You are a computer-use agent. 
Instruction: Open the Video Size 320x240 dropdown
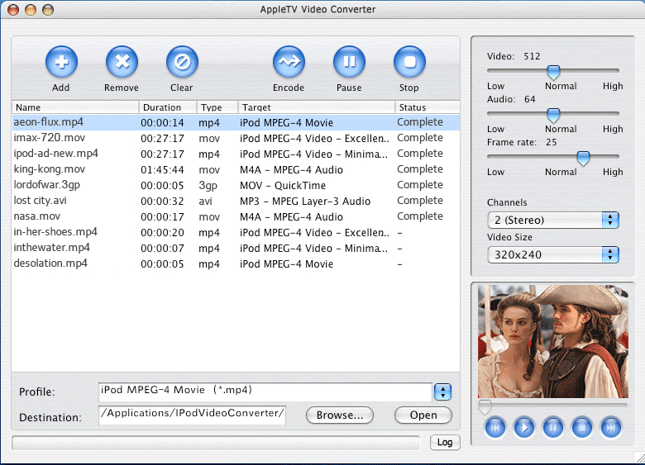pos(553,254)
